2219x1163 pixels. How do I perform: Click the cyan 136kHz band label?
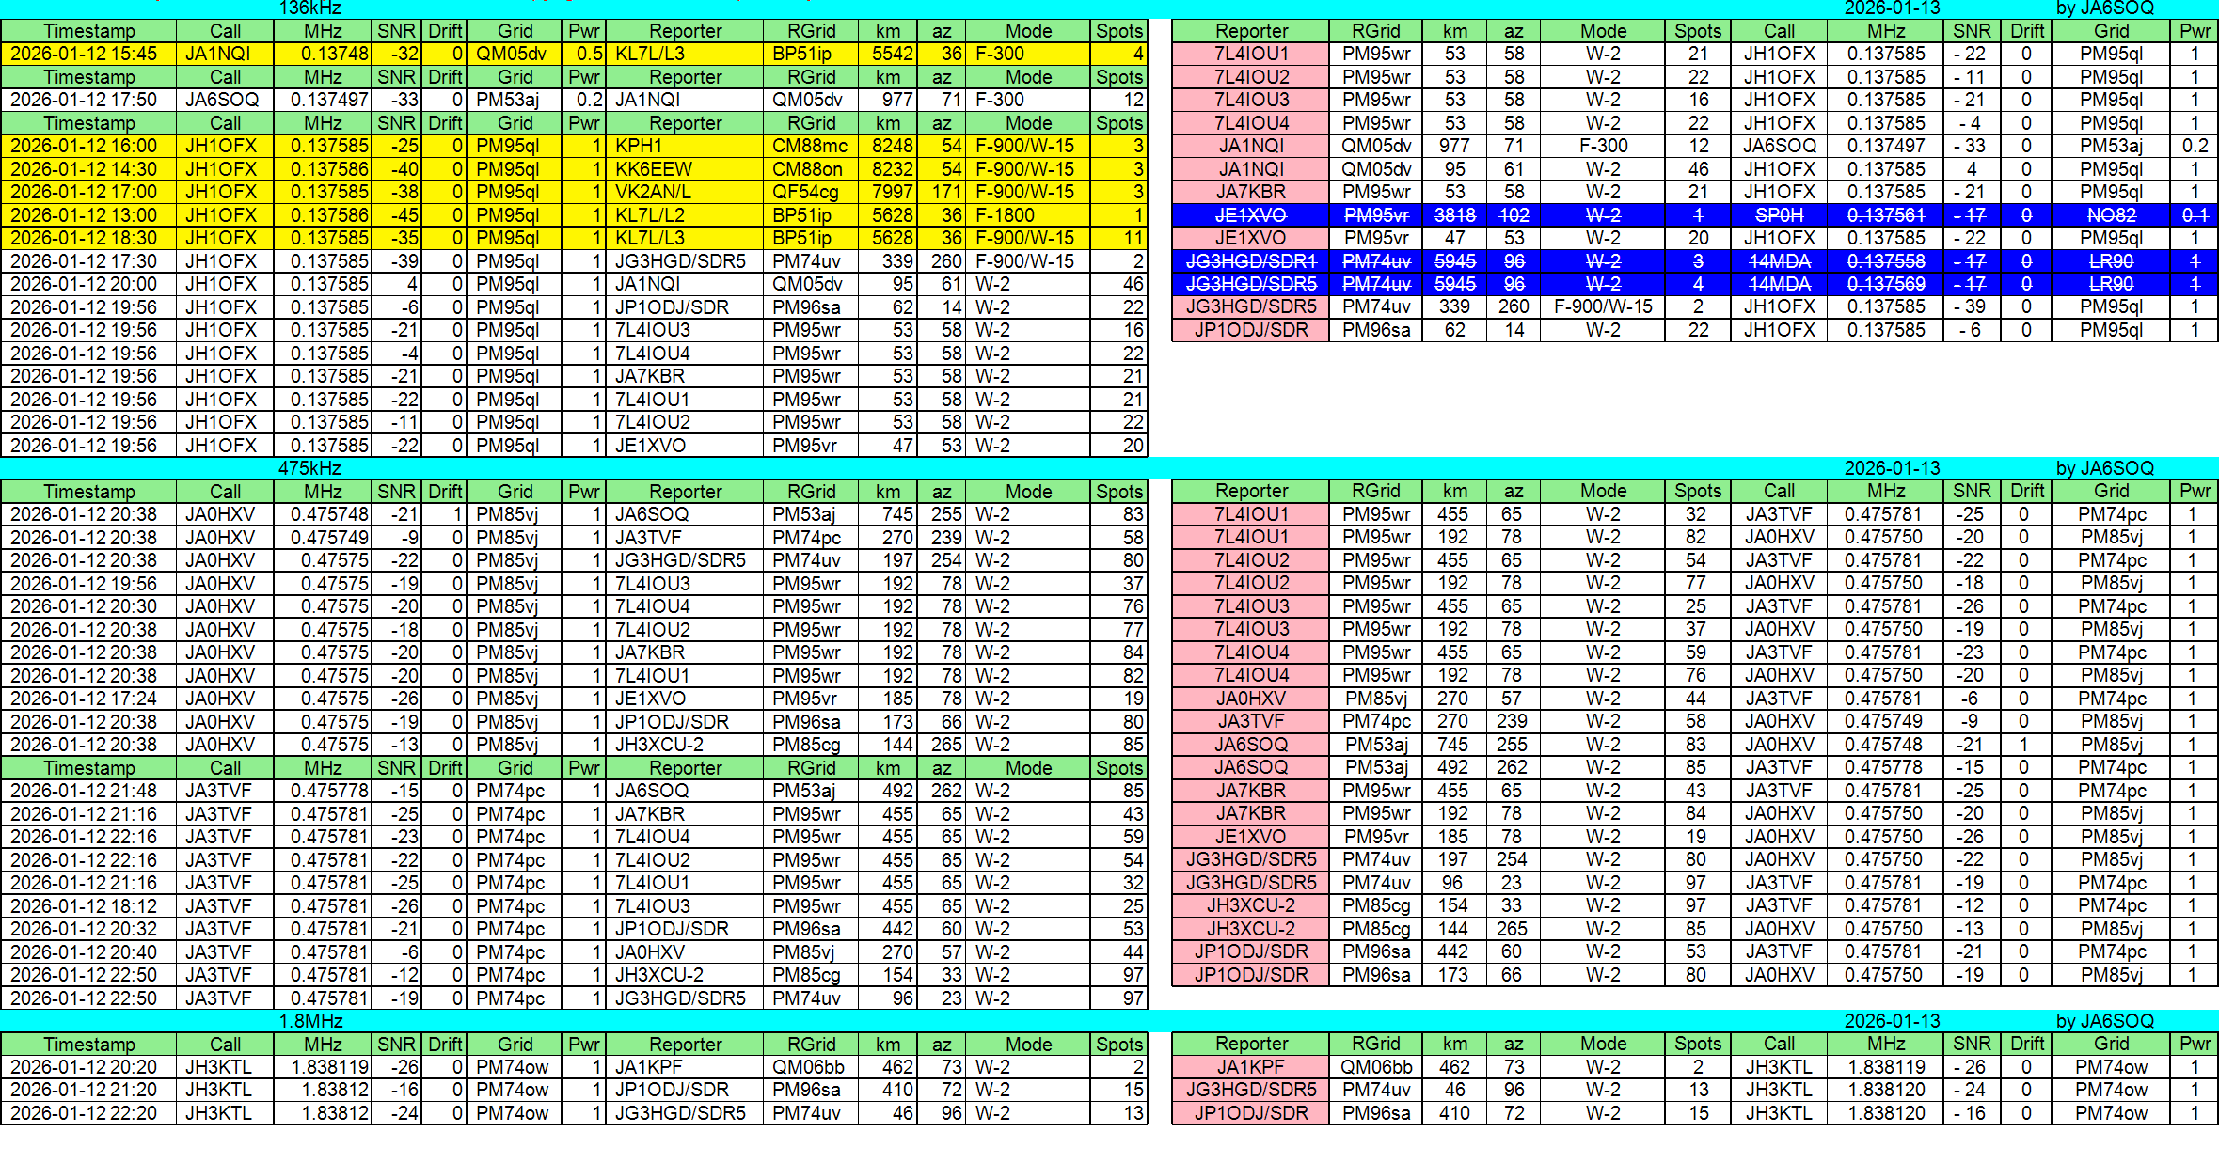[309, 8]
